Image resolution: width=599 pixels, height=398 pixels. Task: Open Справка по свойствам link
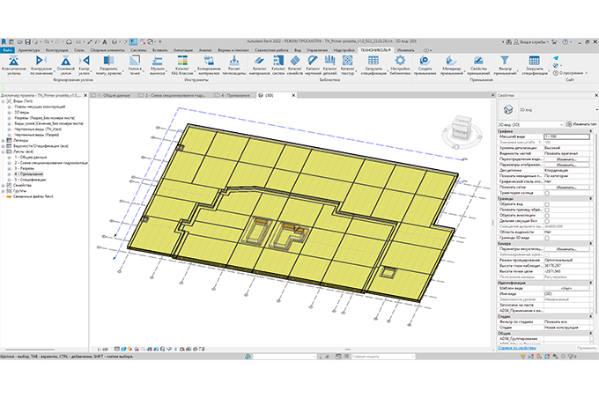(518, 348)
